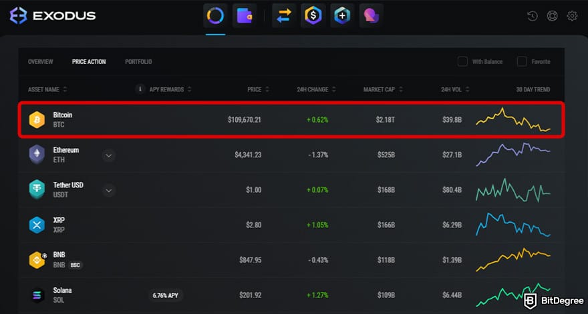The height and width of the screenshot is (314, 588).
Task: Click the Exodus logo
Action: [53, 16]
